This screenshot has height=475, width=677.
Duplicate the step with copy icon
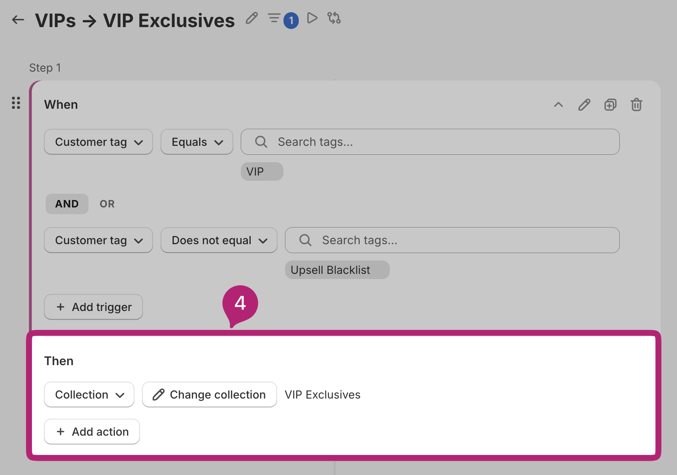[x=610, y=105]
